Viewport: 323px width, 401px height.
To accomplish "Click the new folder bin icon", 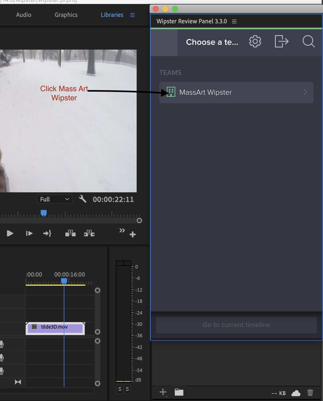I will pos(179,392).
